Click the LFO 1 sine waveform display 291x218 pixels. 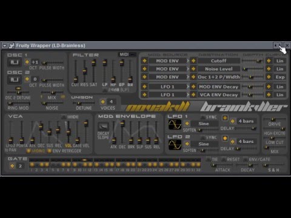[x=175, y=124]
